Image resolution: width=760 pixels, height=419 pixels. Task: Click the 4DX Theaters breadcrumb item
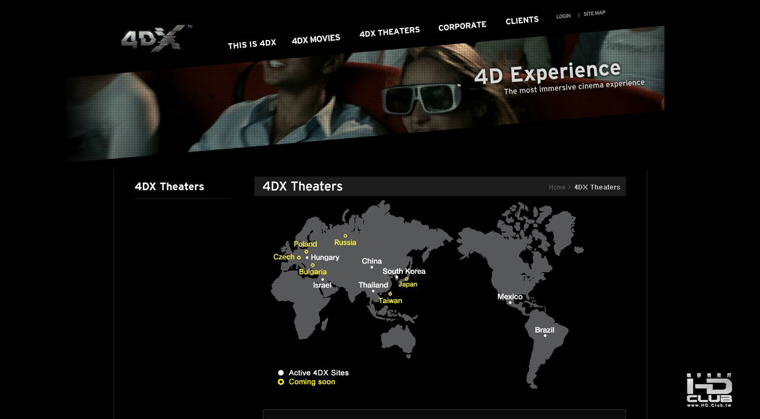597,187
